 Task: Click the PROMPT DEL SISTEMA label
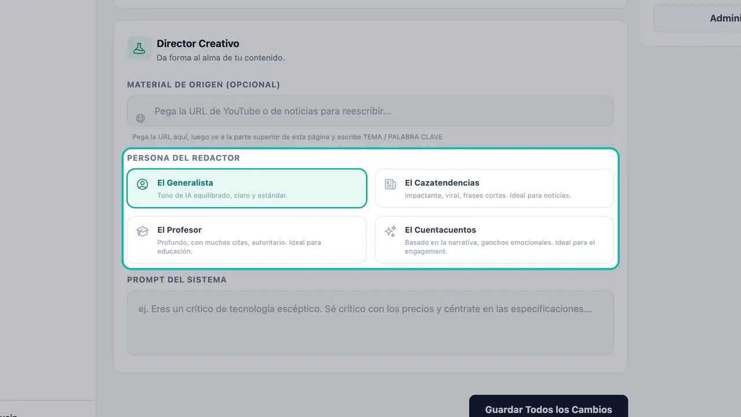pos(177,279)
